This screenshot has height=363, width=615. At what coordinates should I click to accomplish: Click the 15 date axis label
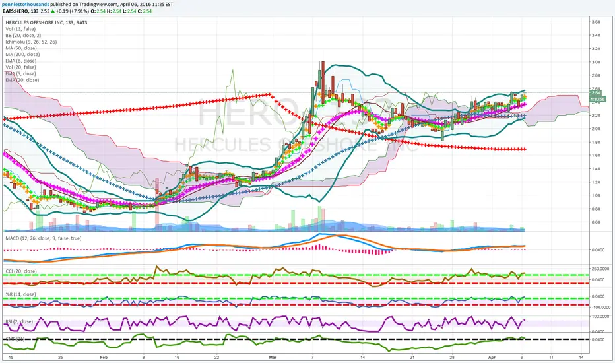click(11, 358)
